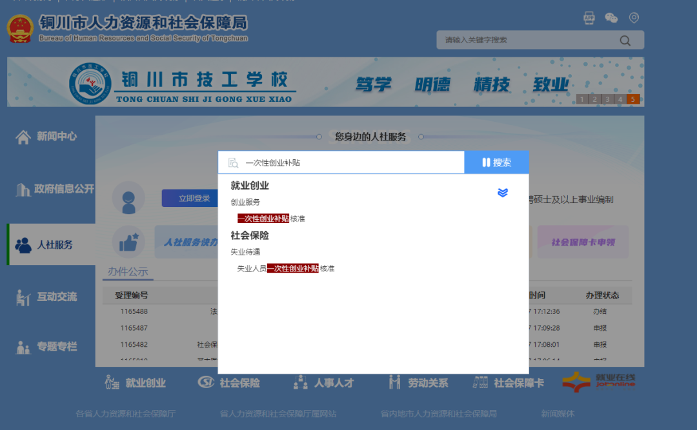Switch to banner slide 2

point(595,99)
